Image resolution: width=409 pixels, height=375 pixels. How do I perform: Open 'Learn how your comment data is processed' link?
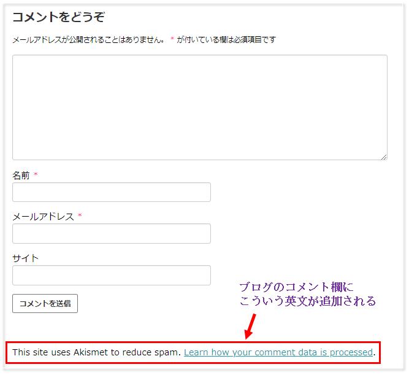(278, 352)
